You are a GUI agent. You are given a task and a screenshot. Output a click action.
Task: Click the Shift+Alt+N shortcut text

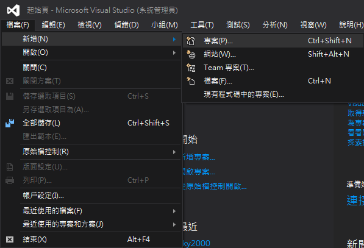(329, 54)
